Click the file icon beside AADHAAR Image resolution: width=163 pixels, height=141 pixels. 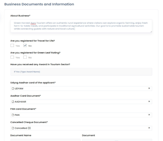click(x=13, y=102)
